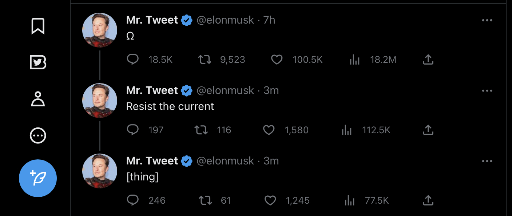Reply to the "[thing]" tweet
512x216 pixels.
click(133, 200)
